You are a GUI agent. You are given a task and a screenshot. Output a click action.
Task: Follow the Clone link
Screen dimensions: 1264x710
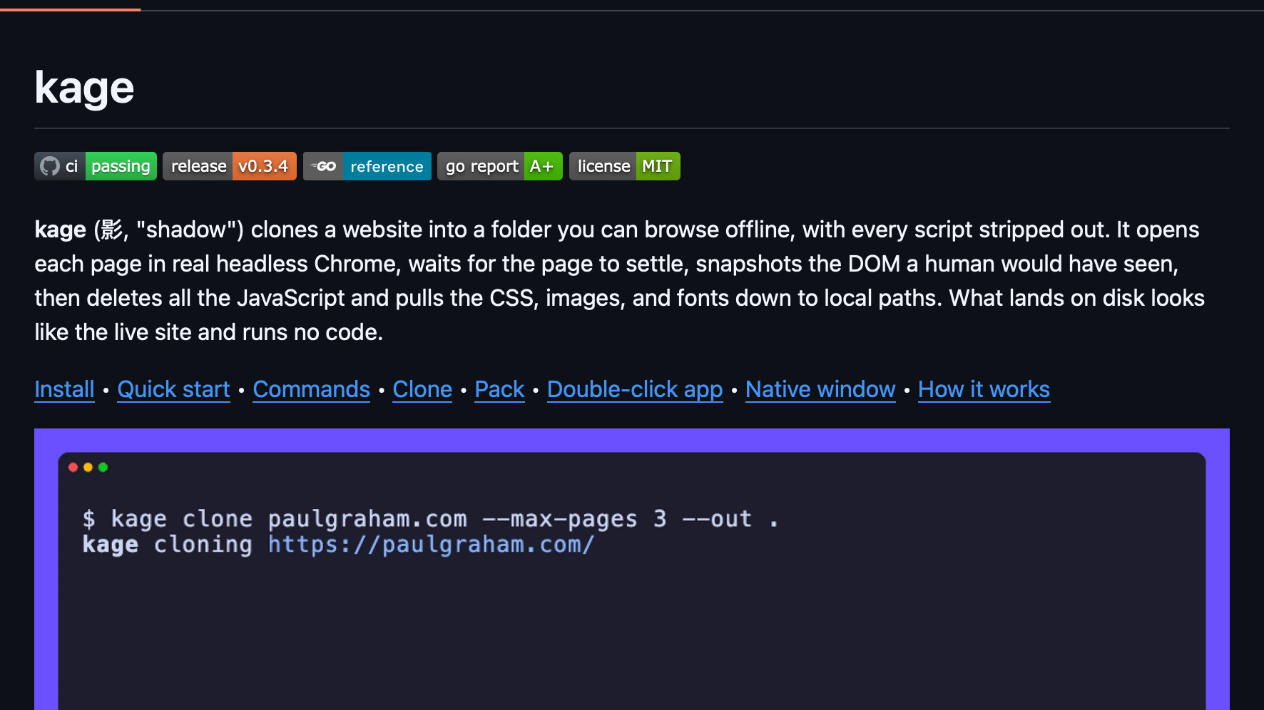pyautogui.click(x=422, y=389)
